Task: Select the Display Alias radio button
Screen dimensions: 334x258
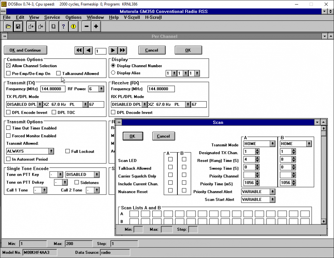Action: (113, 73)
